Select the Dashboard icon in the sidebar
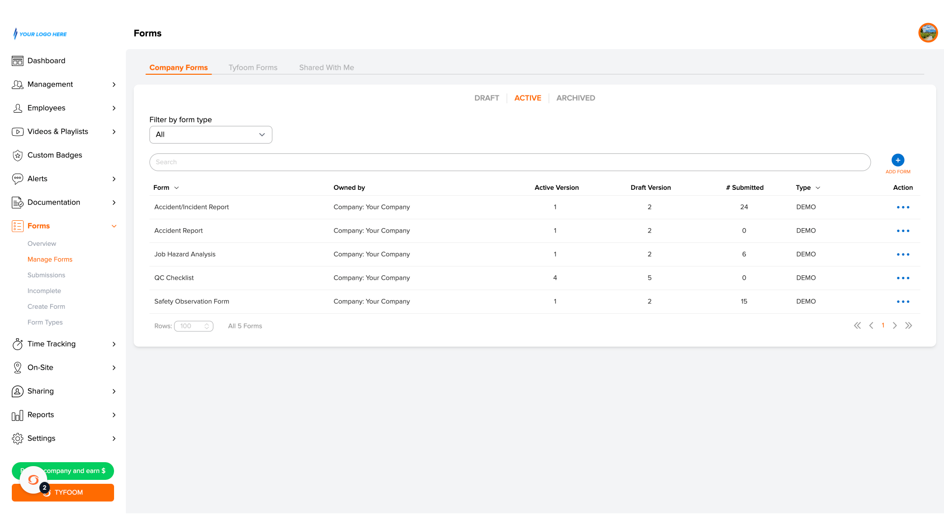Screen dimensions: 944x531 click(x=18, y=60)
